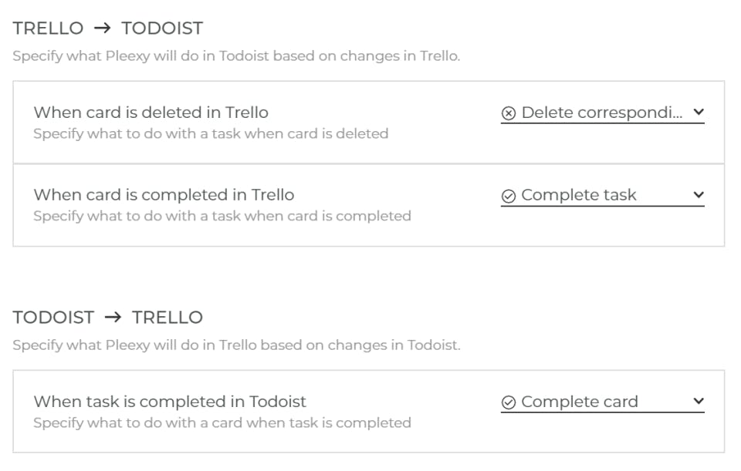The width and height of the screenshot is (741, 471).
Task: Expand the chevron for the card deleted action
Action: click(x=698, y=113)
